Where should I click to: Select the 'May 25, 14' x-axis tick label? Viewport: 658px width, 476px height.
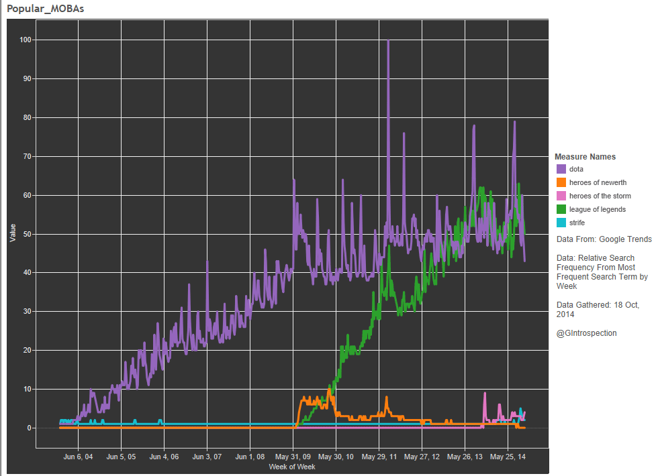coord(508,457)
